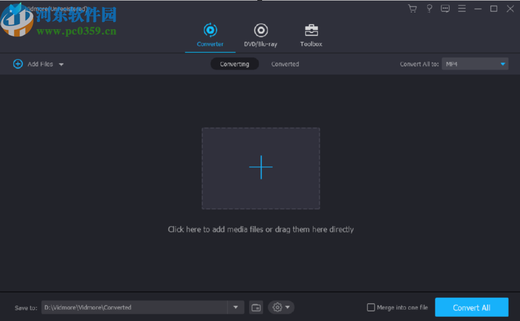
Task: Minimize the Vidmore window
Action: [478, 9]
